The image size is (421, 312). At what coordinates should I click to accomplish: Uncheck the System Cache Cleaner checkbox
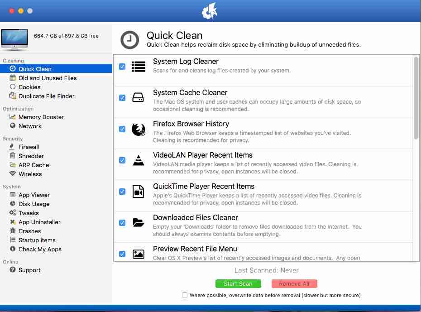tap(122, 98)
